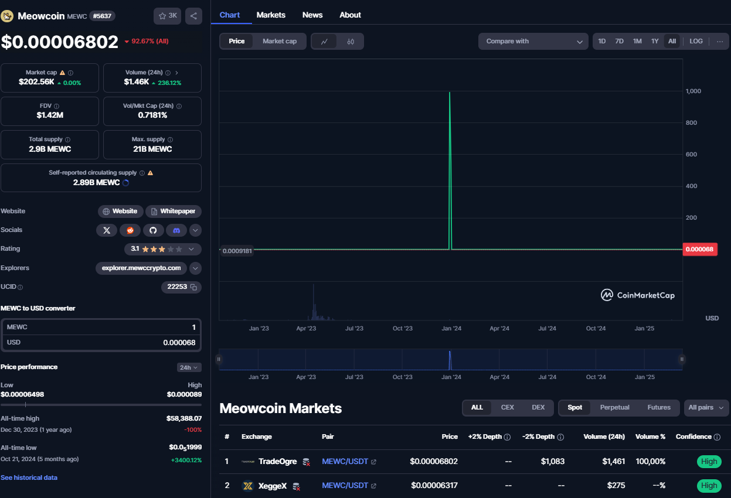Select Futures markets tab

pos(659,407)
